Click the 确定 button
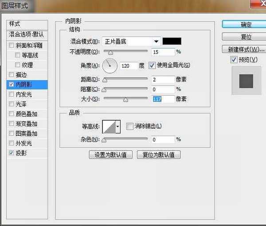This screenshot has height=226, width=266. [x=246, y=25]
